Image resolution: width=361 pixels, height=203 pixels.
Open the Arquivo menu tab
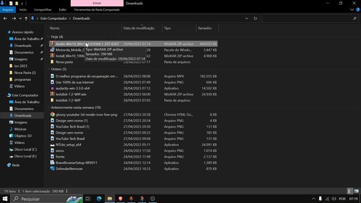(x=8, y=10)
